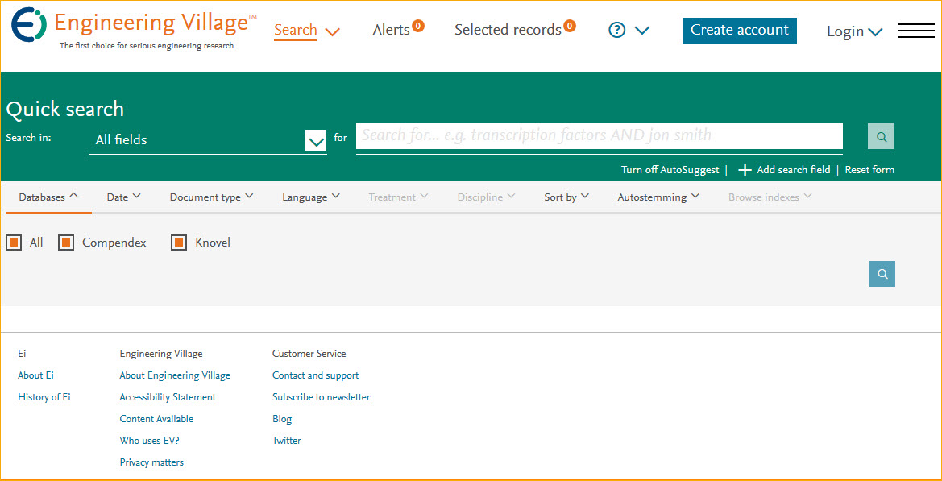Expand the Document type options
This screenshot has width=942, height=481.
[x=211, y=197]
